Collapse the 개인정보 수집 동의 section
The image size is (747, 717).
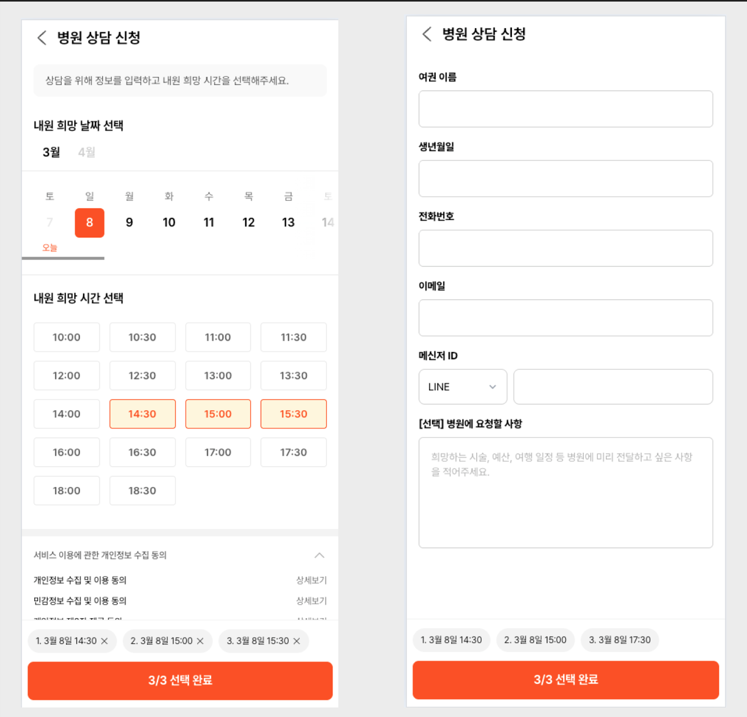point(320,556)
